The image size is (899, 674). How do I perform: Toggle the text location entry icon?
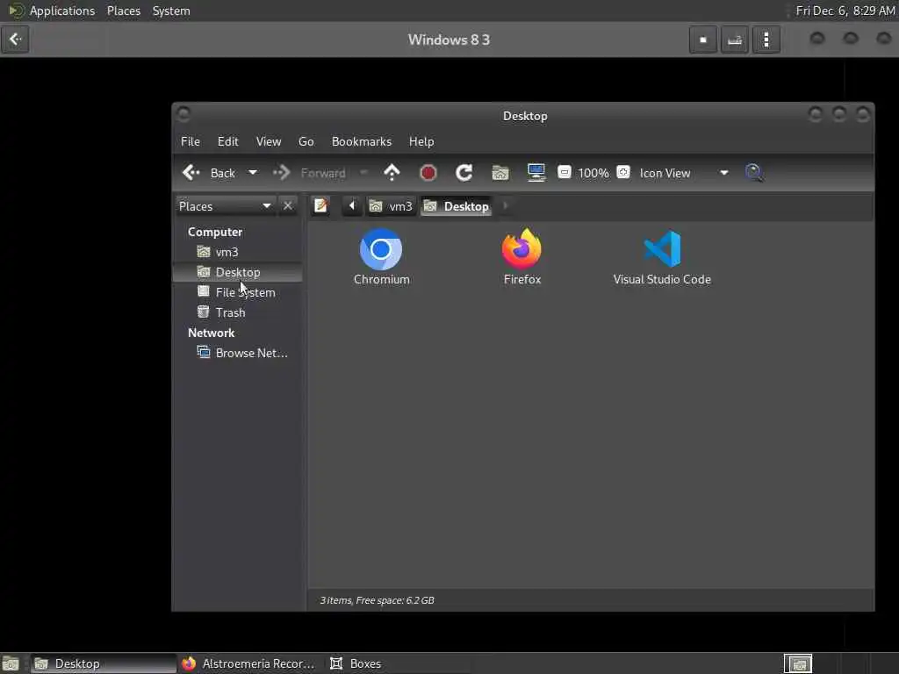[320, 205]
